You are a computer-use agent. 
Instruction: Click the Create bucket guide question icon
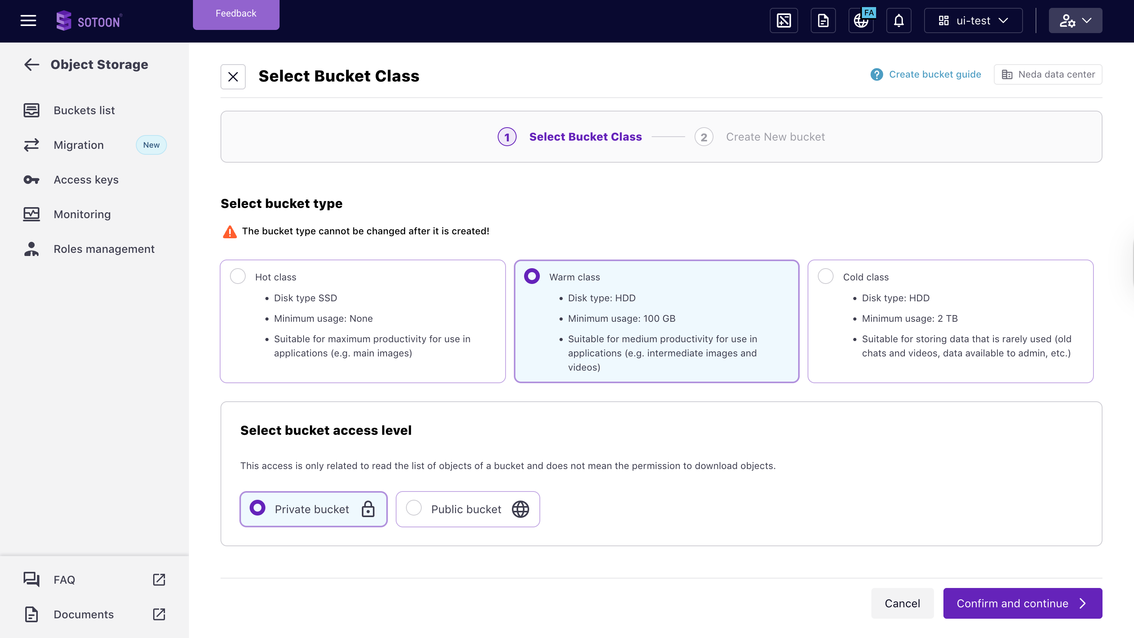point(876,74)
